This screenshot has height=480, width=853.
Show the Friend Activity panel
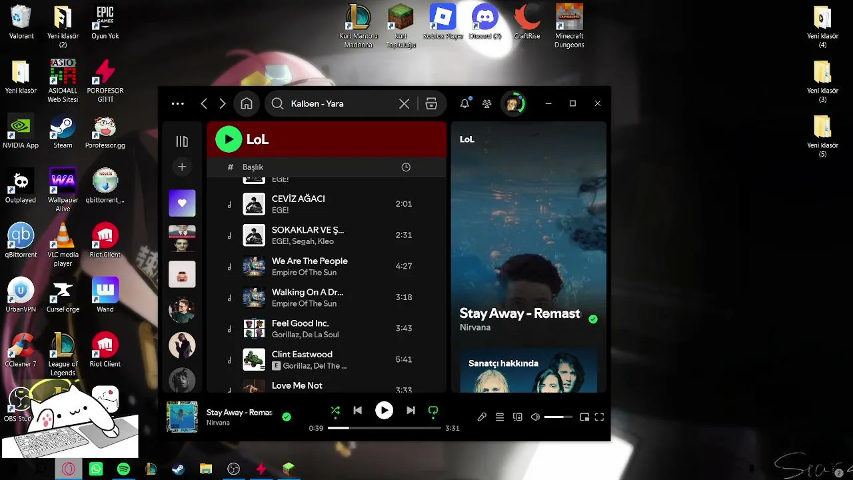pos(487,103)
